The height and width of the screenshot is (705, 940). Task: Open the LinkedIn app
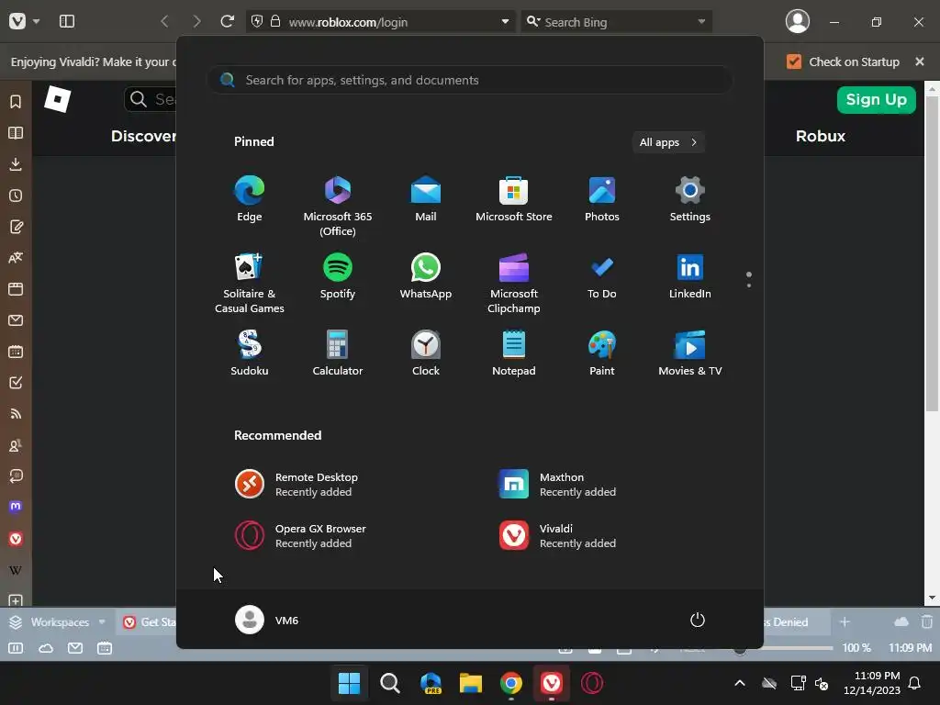[690, 276]
